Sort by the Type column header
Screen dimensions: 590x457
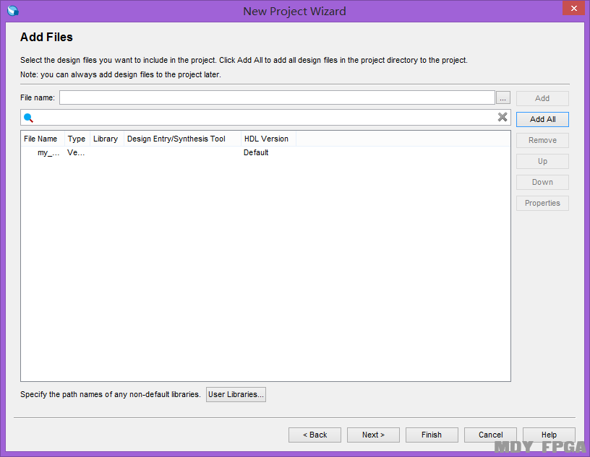77,139
